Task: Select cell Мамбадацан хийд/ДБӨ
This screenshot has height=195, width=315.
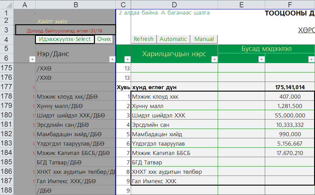Action: point(76,134)
